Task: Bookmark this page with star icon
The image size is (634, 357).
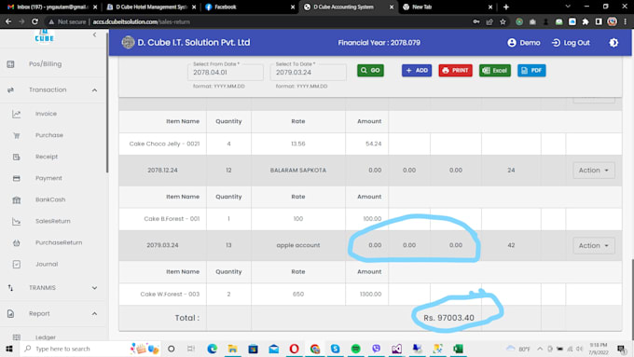Action: click(x=503, y=21)
